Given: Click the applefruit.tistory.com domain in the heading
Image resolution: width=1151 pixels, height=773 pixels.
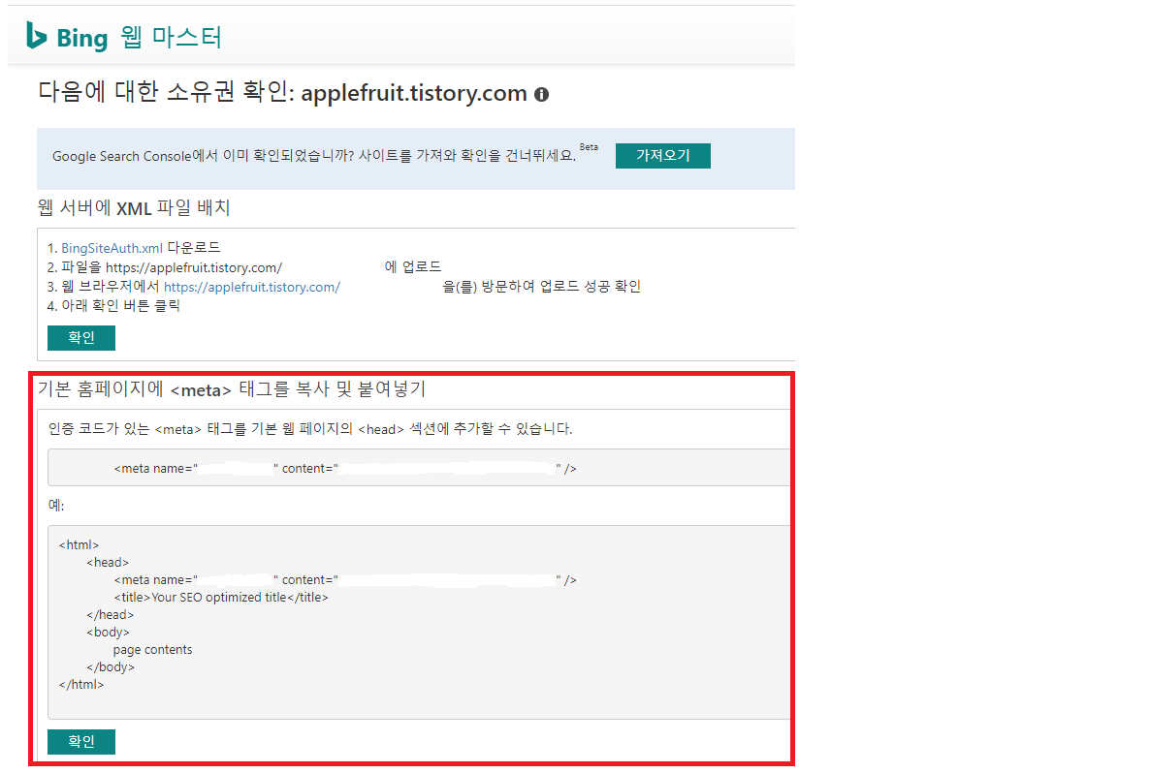Looking at the screenshot, I should pyautogui.click(x=414, y=93).
